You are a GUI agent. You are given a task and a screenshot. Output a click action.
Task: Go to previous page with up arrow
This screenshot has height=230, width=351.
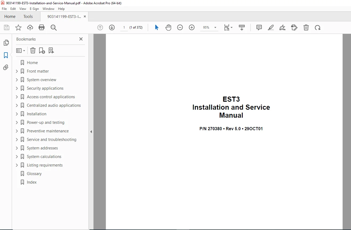coord(100,27)
